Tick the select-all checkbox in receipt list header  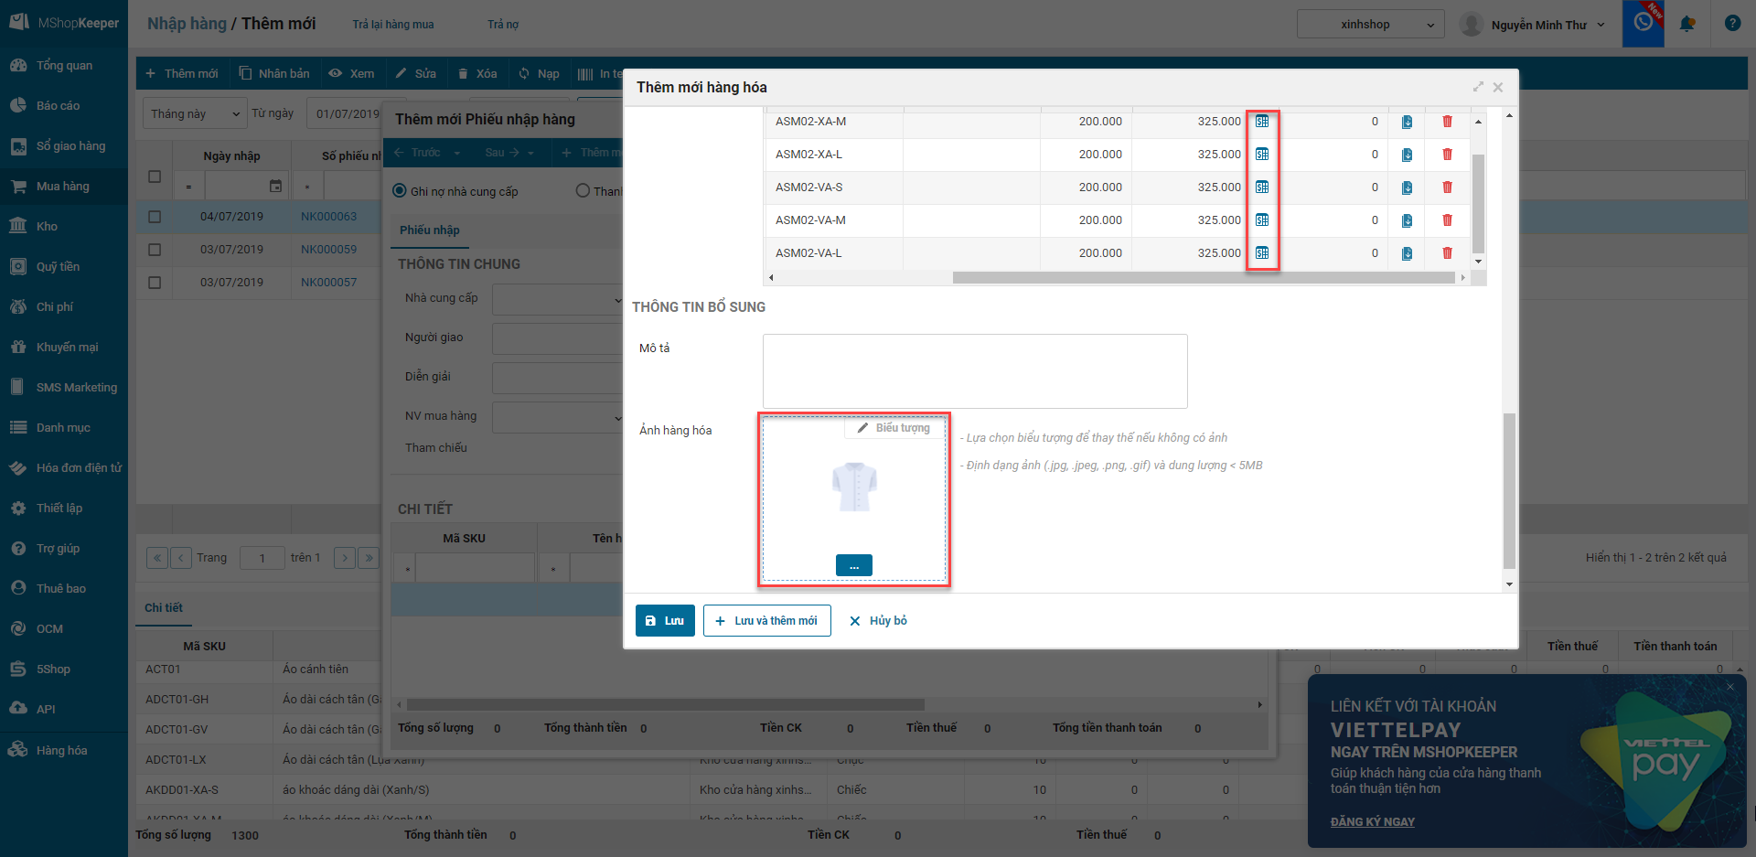click(155, 177)
